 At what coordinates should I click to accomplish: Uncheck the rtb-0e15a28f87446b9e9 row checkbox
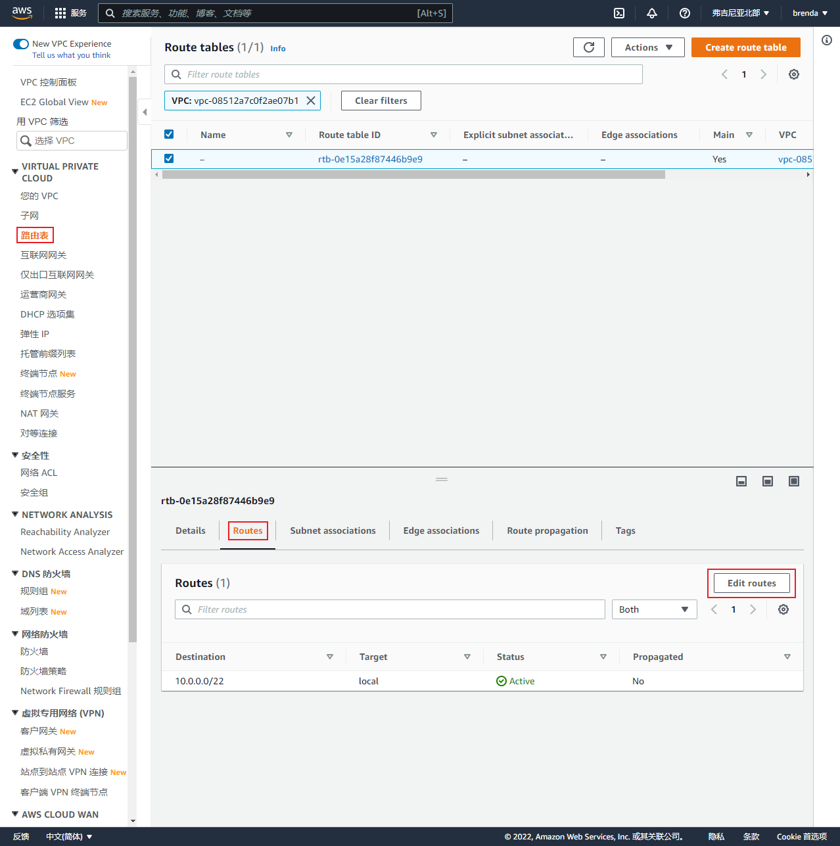[x=169, y=158]
